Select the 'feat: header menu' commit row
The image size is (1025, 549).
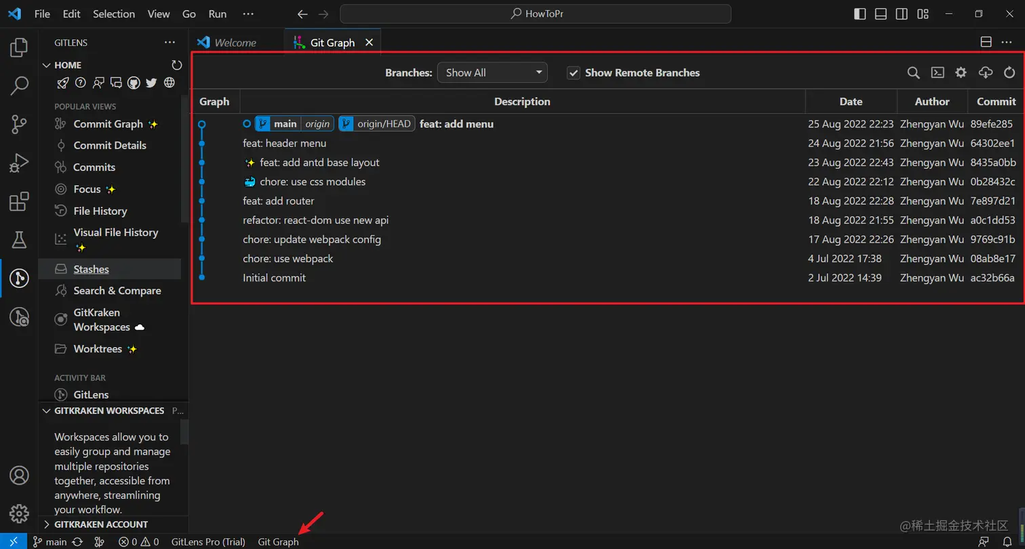[x=607, y=143]
